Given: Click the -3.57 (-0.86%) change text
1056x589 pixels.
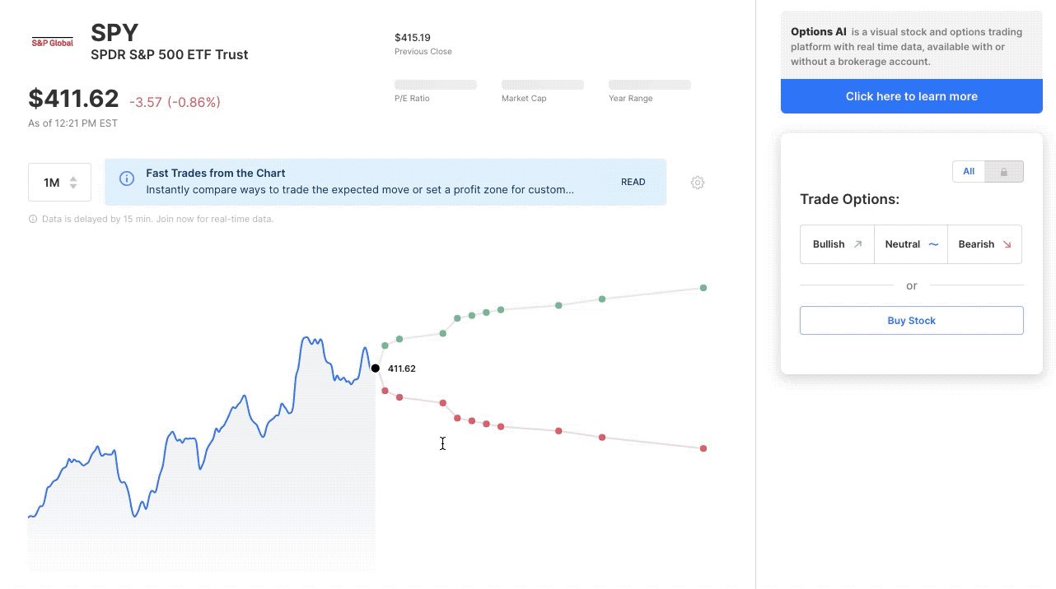Looking at the screenshot, I should click(175, 102).
